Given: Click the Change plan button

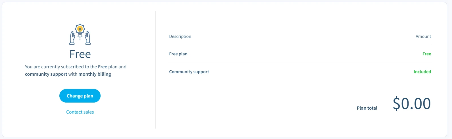Looking at the screenshot, I should coord(80,96).
